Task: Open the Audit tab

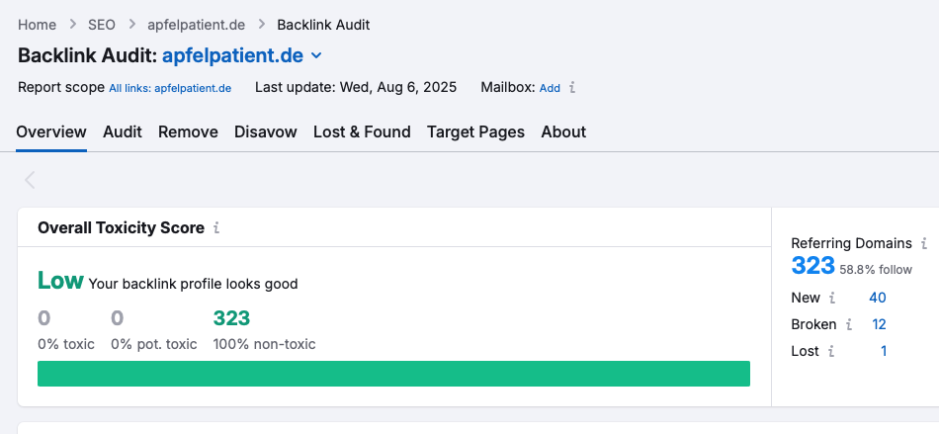Action: point(123,131)
